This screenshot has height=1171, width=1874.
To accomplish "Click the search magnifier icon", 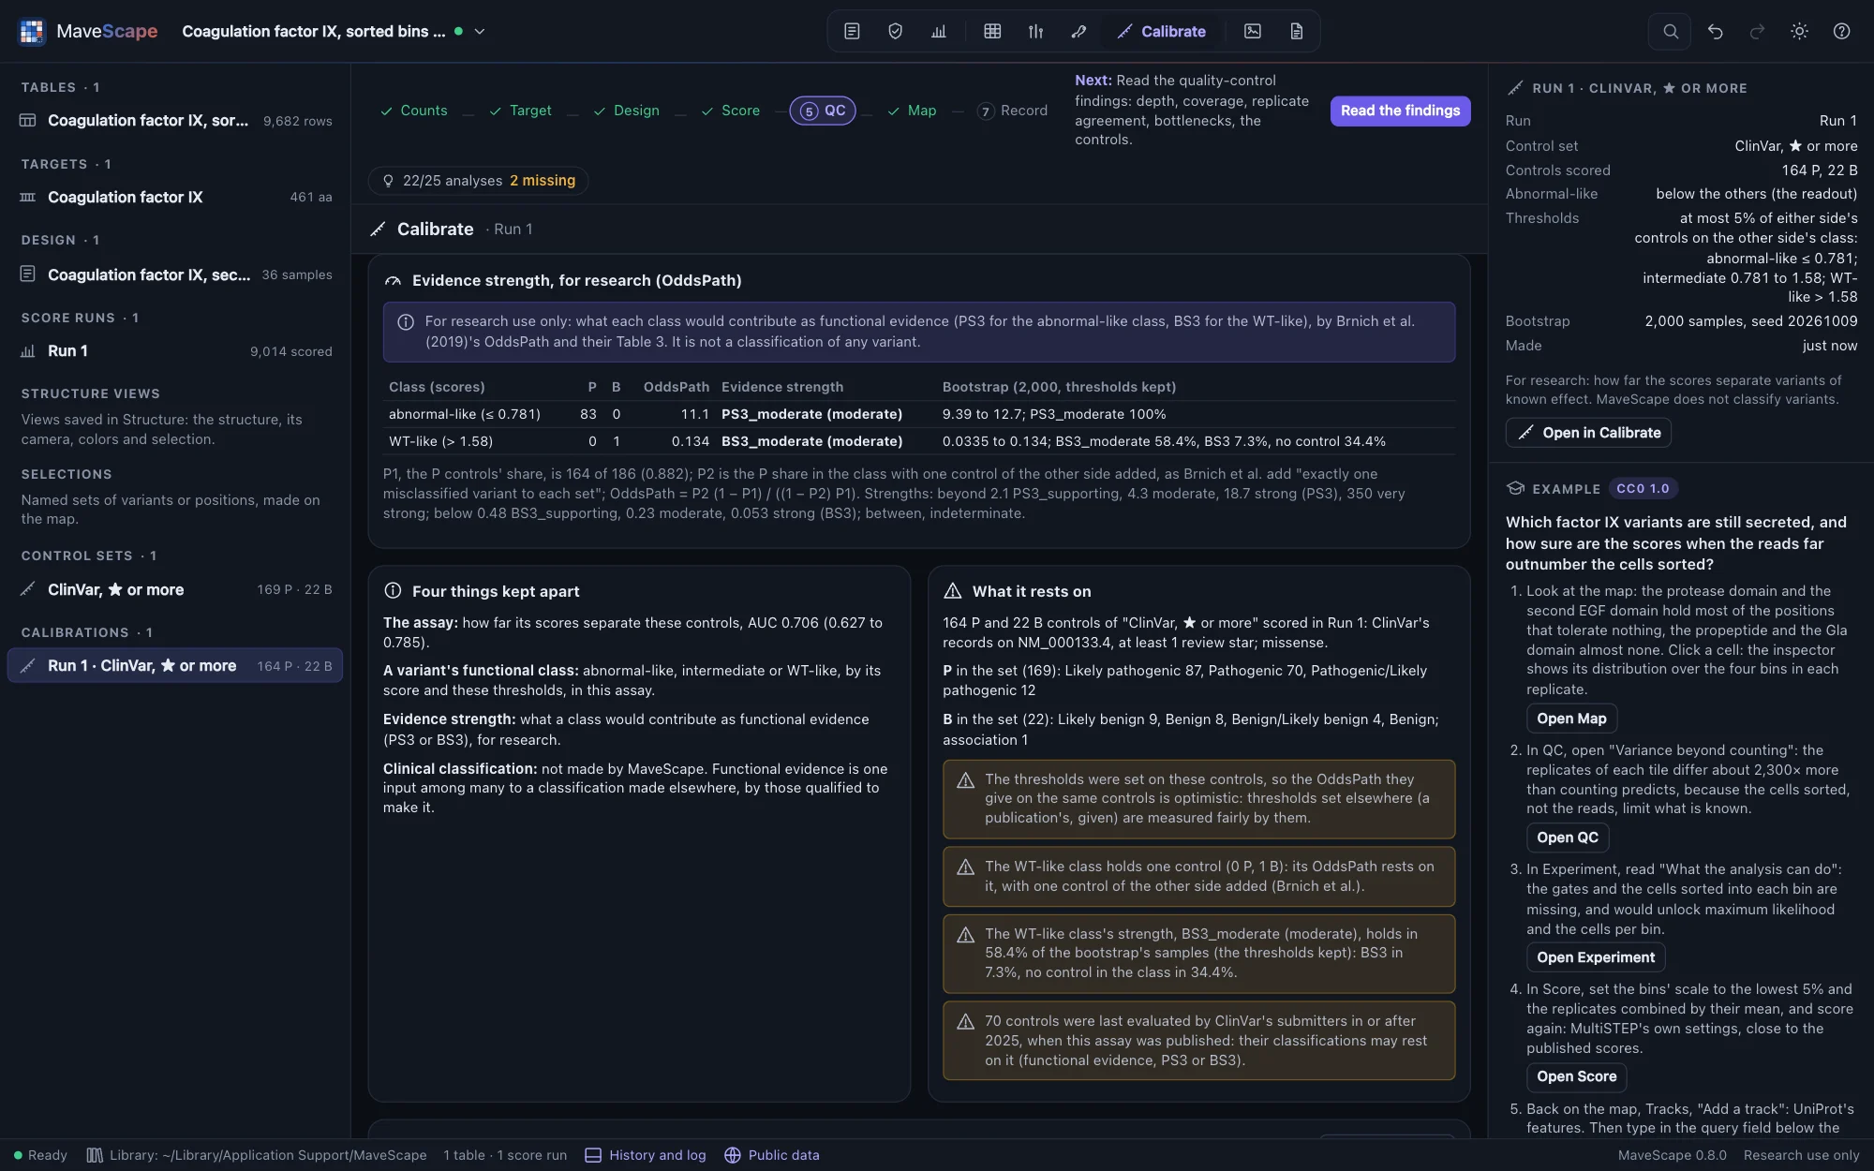I will tap(1670, 31).
